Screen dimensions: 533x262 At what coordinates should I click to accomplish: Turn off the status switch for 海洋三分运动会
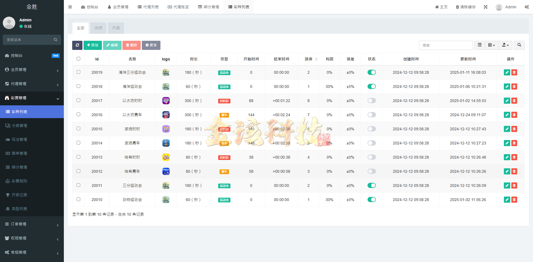tap(371, 72)
